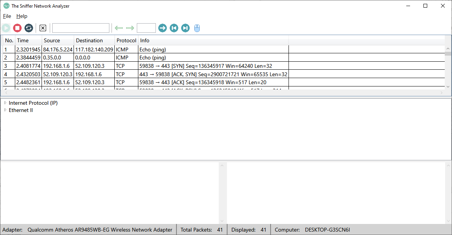Sort by the Info column header
Image resolution: width=452 pixels, height=235 pixels.
tap(213, 40)
